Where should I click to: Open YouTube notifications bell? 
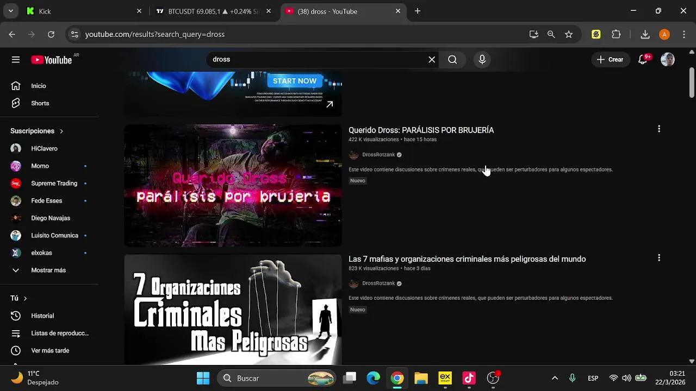644,59
